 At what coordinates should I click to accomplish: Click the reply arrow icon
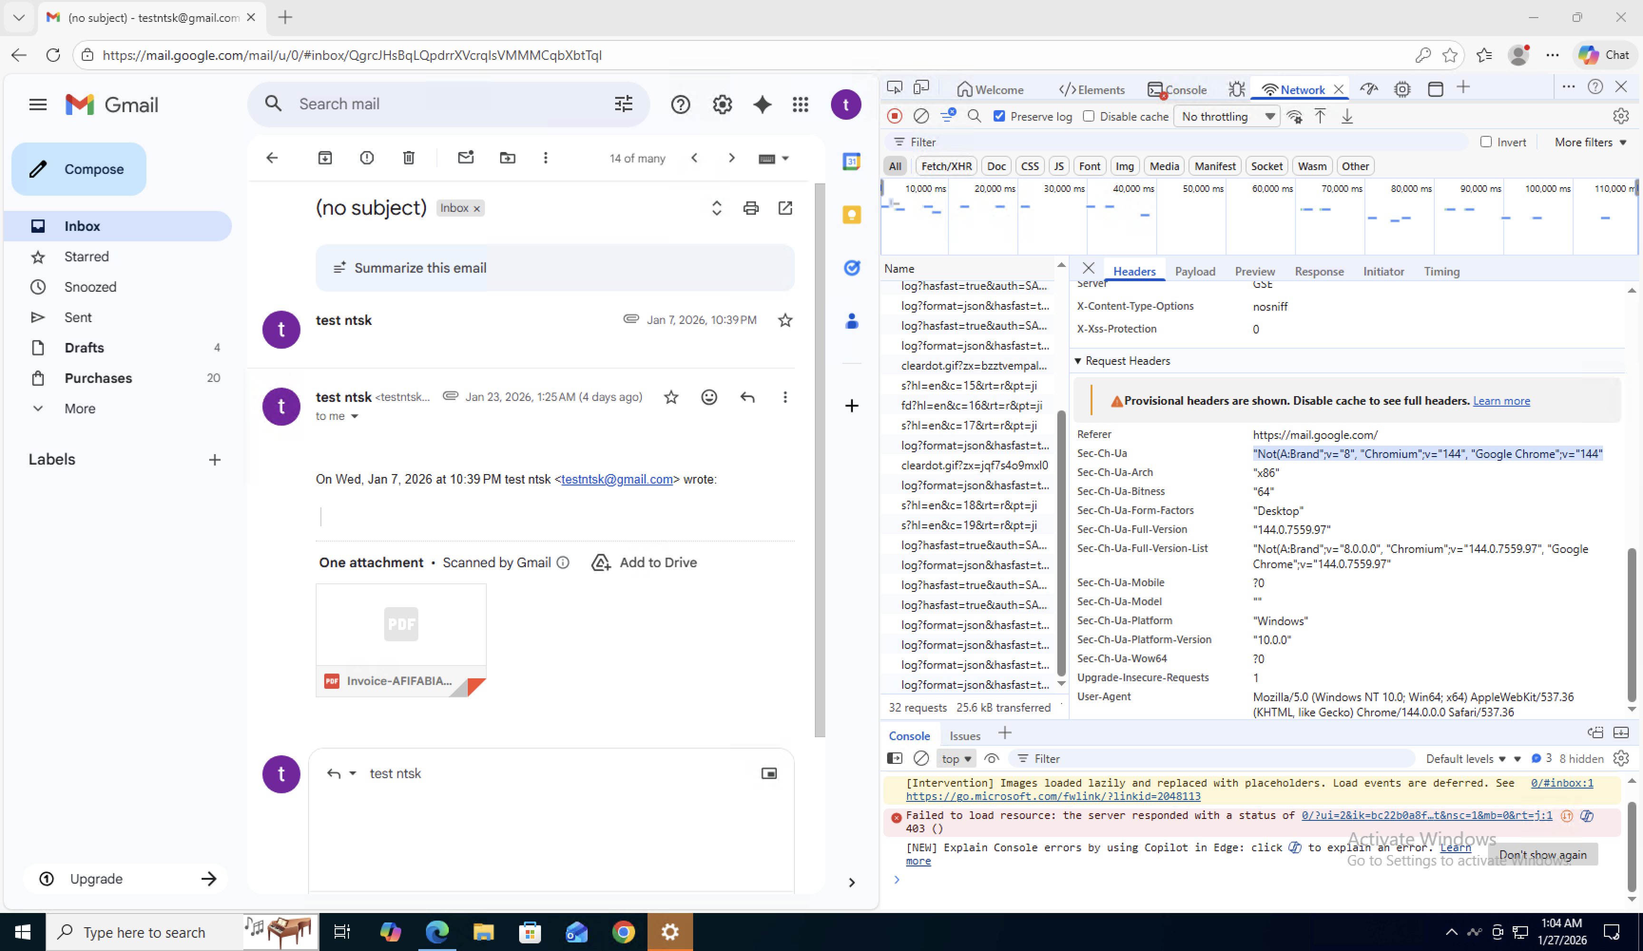[747, 397]
